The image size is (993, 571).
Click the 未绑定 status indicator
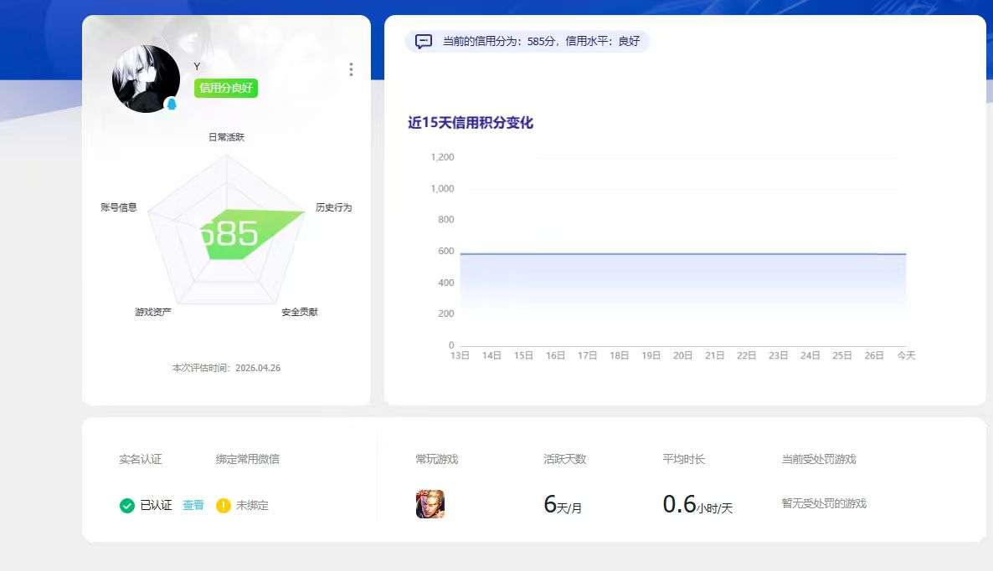tap(250, 505)
